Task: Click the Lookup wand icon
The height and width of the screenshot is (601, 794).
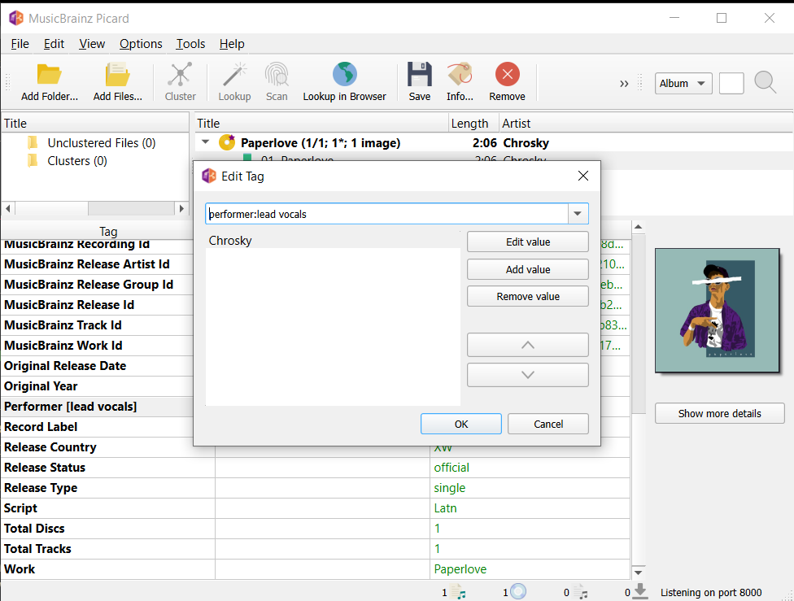Action: pyautogui.click(x=234, y=75)
